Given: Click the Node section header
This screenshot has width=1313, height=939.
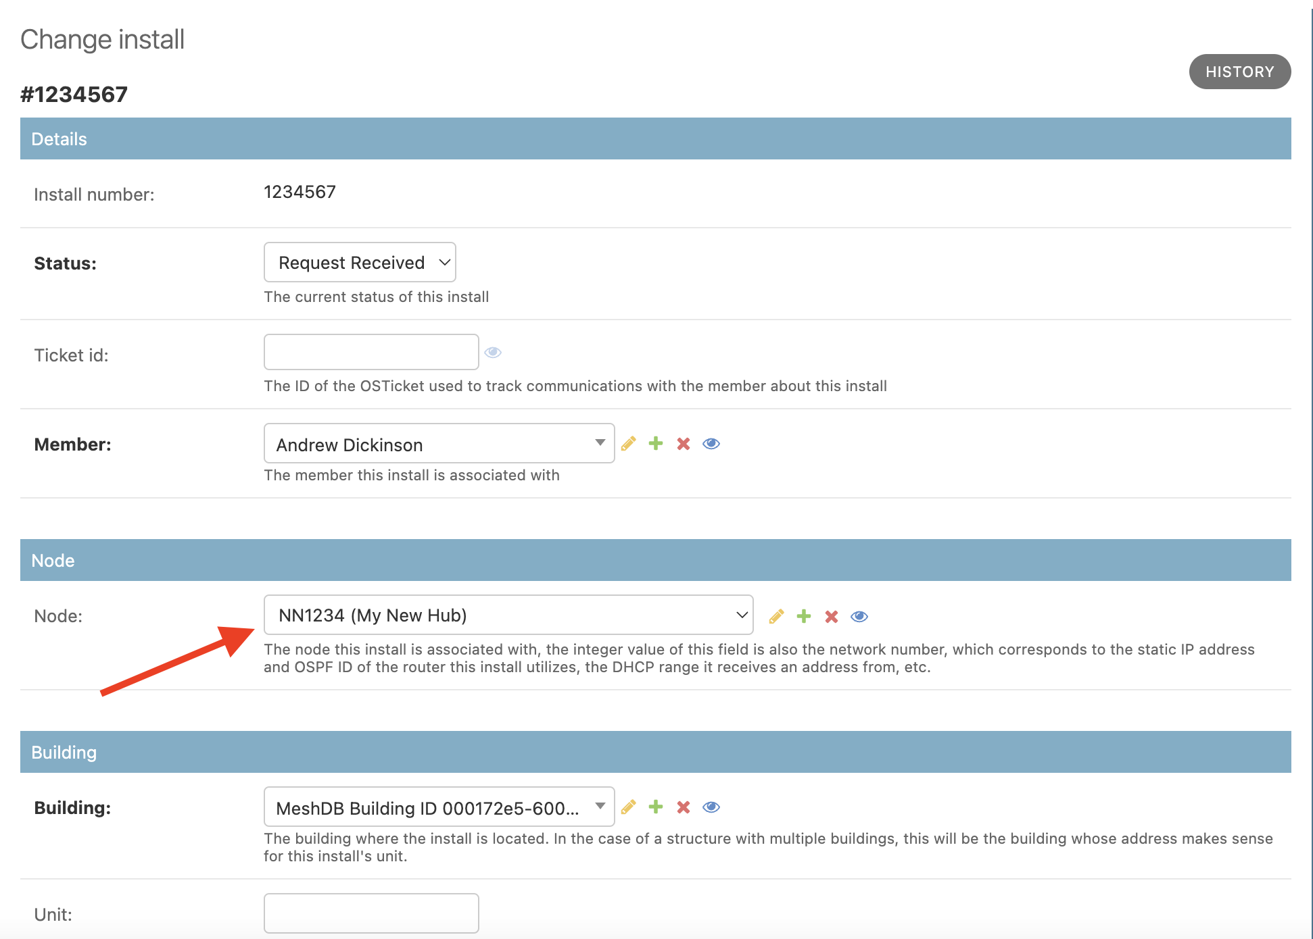Looking at the screenshot, I should pyautogui.click(x=656, y=560).
